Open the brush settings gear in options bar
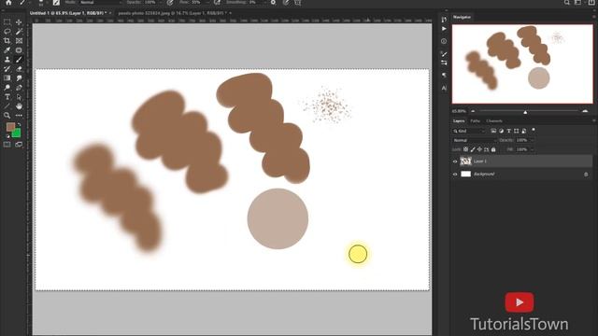Viewport: 598px width, 336px height. (x=273, y=2)
